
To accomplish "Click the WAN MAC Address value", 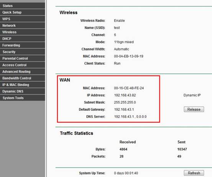I will click(129, 88).
